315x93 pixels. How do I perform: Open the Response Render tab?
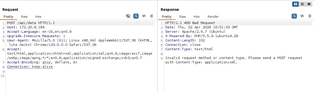click(x=213, y=16)
